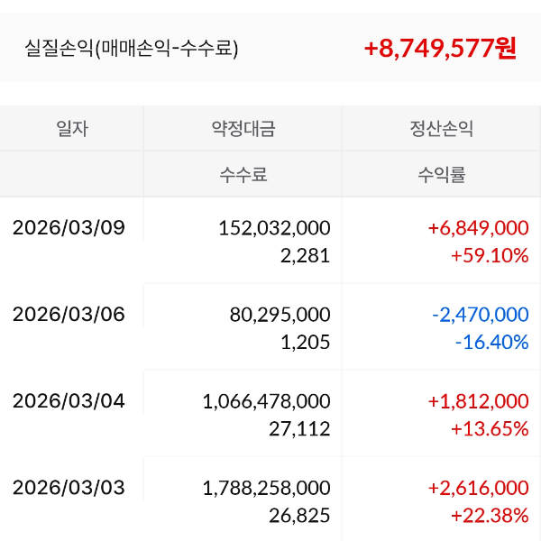Click the 수수료 sub-header

(243, 175)
